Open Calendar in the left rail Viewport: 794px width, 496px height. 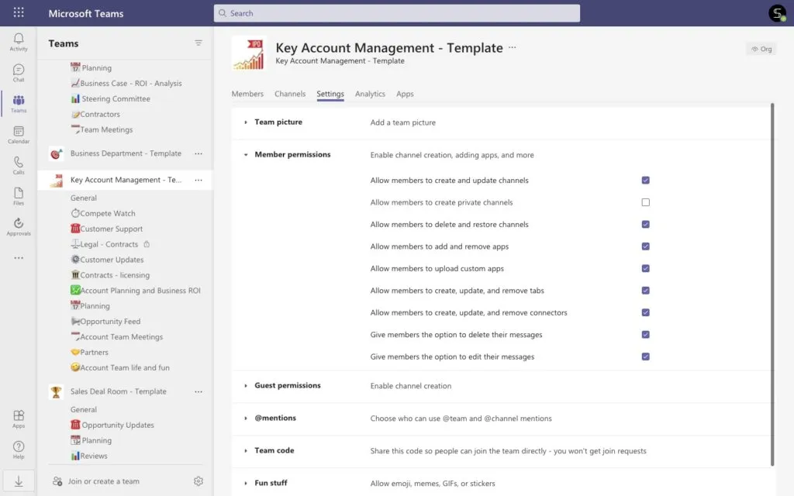[x=19, y=135]
